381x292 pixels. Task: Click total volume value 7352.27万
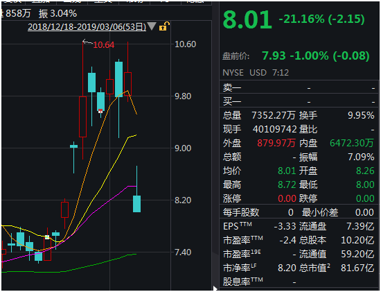(274, 115)
